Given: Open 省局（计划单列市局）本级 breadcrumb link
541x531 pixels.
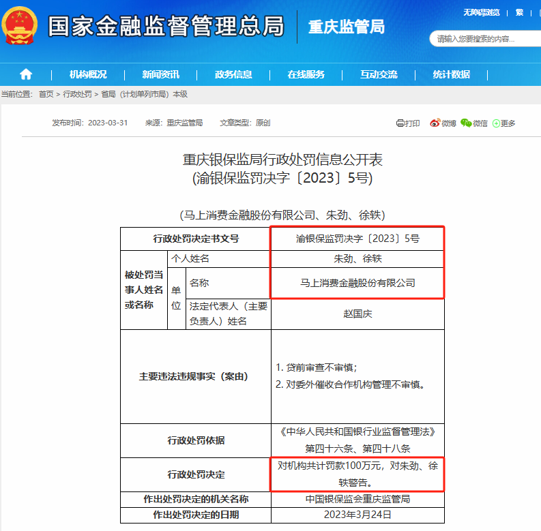Looking at the screenshot, I should 144,94.
